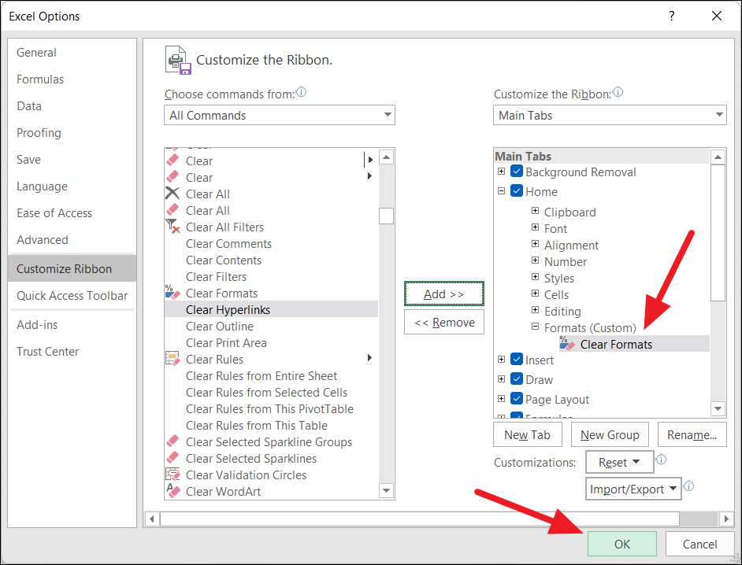Uncheck the Home tab checkbox
This screenshot has height=565, width=742.
click(516, 191)
